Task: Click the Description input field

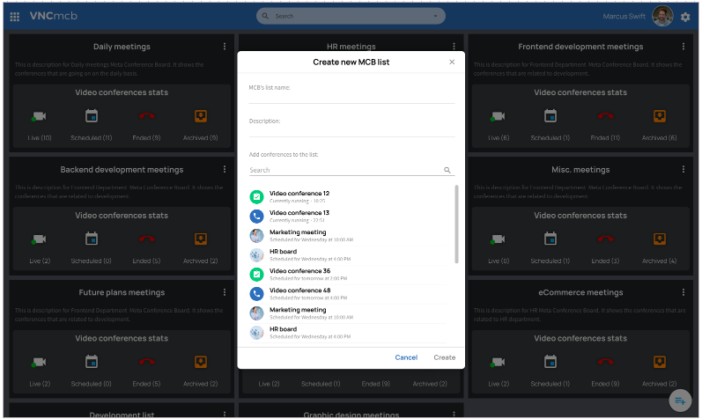Action: click(352, 130)
